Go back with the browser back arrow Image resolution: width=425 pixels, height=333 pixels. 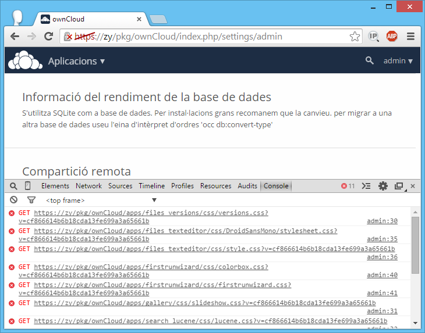point(15,37)
